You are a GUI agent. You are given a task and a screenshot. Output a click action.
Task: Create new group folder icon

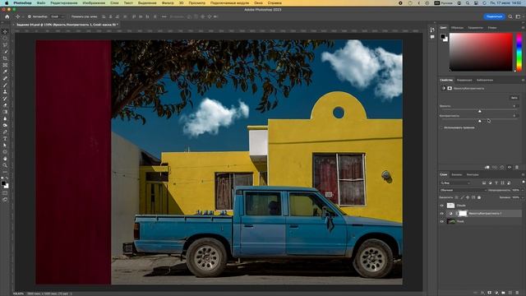tap(504, 293)
